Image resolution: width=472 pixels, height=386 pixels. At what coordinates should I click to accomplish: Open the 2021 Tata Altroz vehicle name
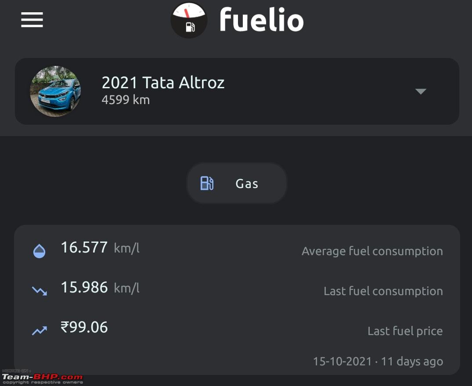163,83
